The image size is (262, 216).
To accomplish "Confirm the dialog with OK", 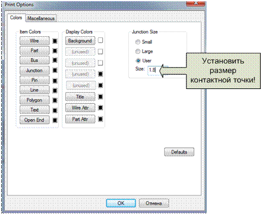I will 121,203.
